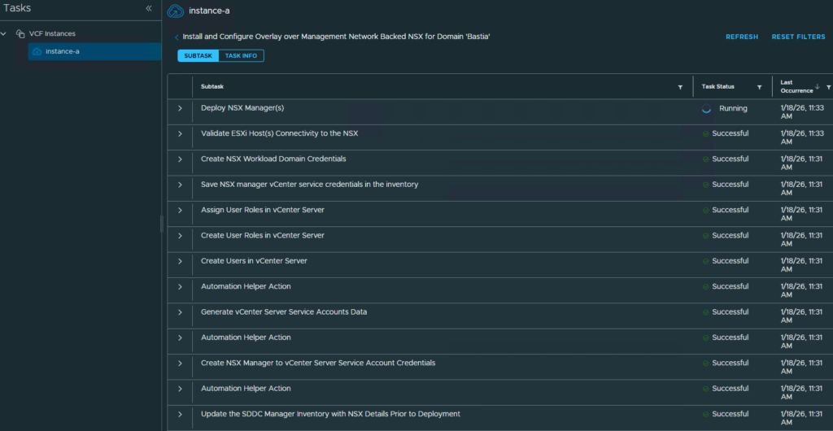Click the VCF Instances group icon
The height and width of the screenshot is (431, 833).
20,33
